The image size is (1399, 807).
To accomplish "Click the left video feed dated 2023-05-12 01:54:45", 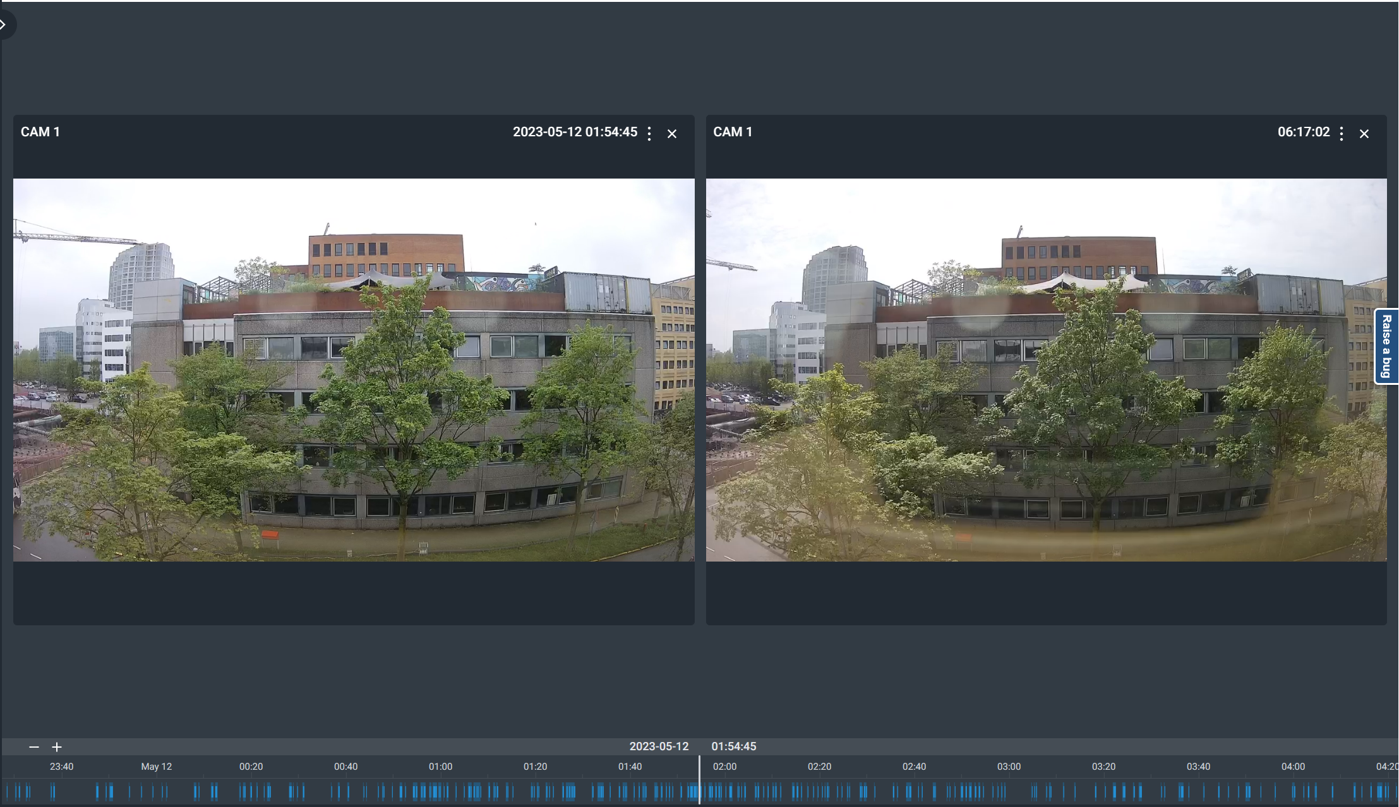I will (x=354, y=370).
